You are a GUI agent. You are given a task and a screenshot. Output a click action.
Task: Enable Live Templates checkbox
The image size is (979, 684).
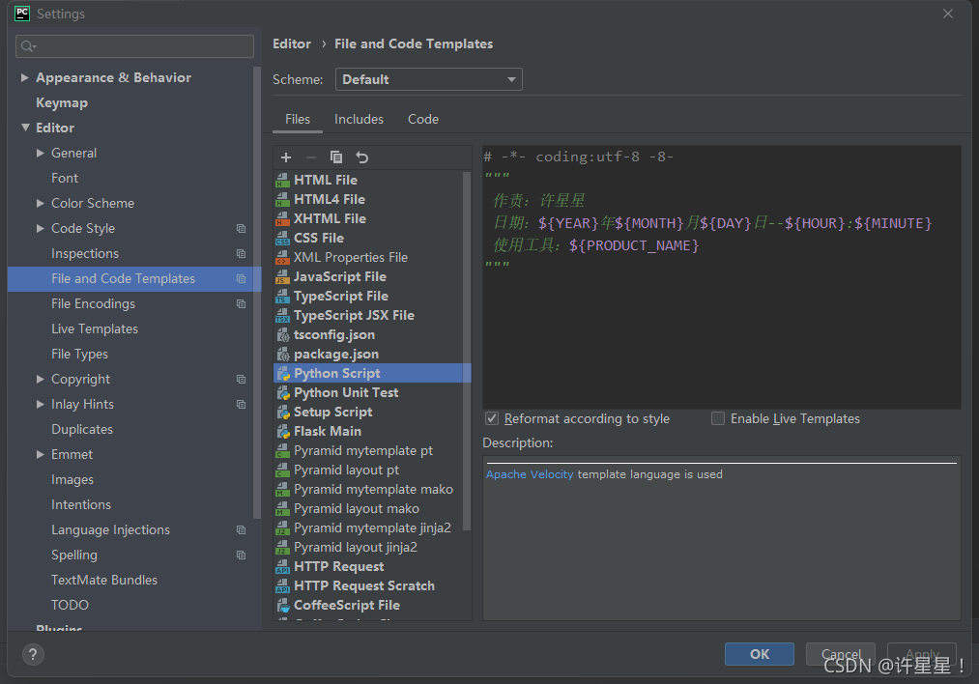click(x=718, y=418)
